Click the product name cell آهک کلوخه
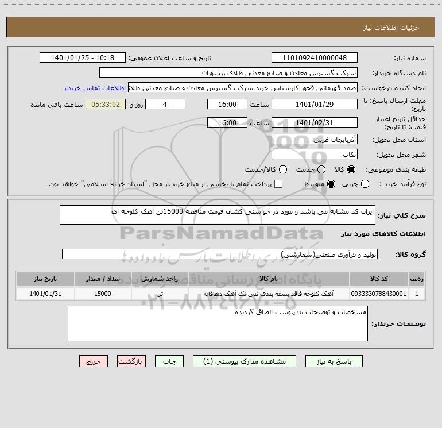 coord(269,294)
